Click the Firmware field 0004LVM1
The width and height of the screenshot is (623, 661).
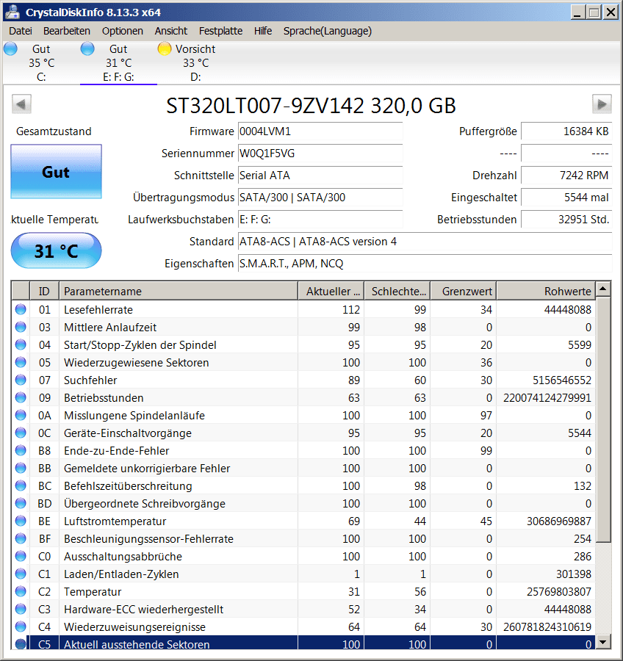click(x=320, y=131)
